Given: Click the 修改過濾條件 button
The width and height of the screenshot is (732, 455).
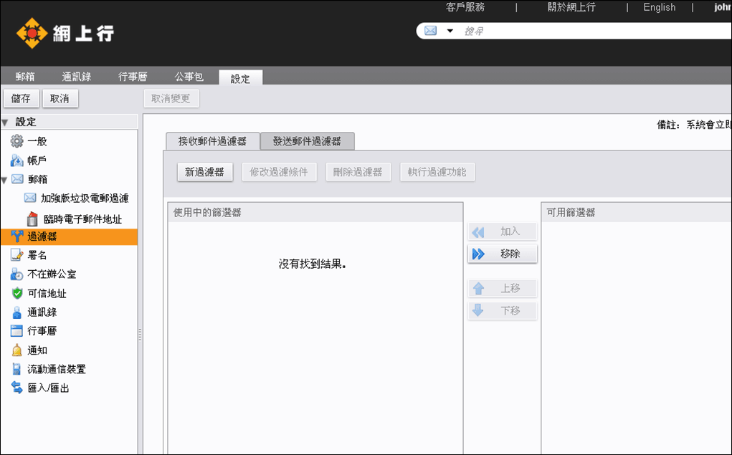Looking at the screenshot, I should point(279,172).
